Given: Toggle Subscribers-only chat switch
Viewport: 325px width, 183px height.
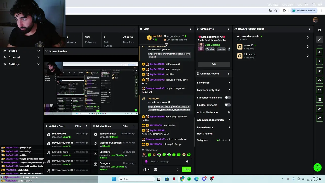Looking at the screenshot, I should tap(227, 98).
